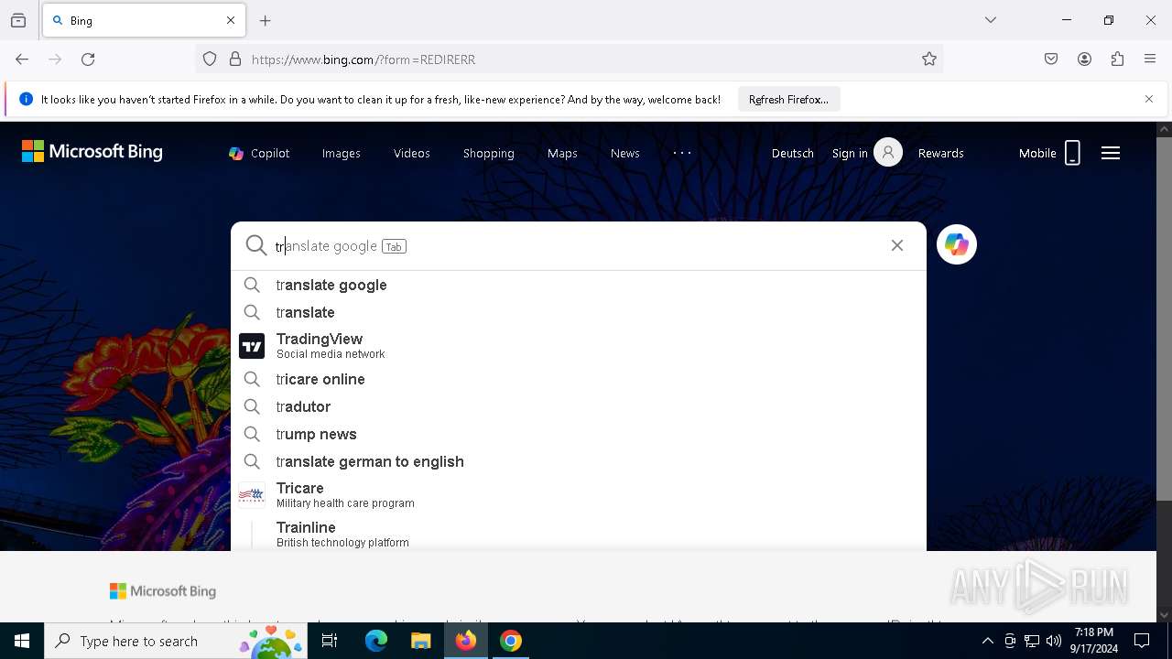Dismiss the Firefox notification bar
The height and width of the screenshot is (659, 1172).
coord(1149,99)
